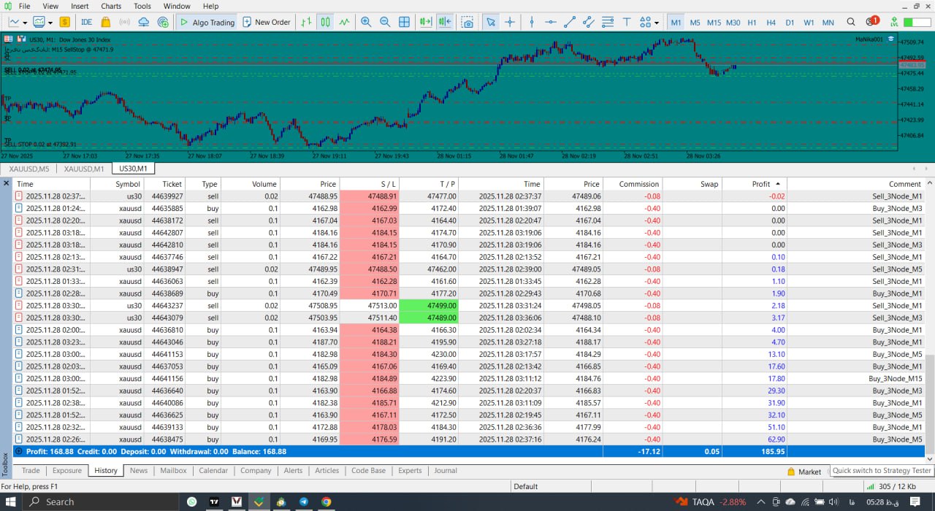Viewport: 935px width, 511px height.
Task: Switch to the XAUUSD,M5 chart tab
Action: 29,169
